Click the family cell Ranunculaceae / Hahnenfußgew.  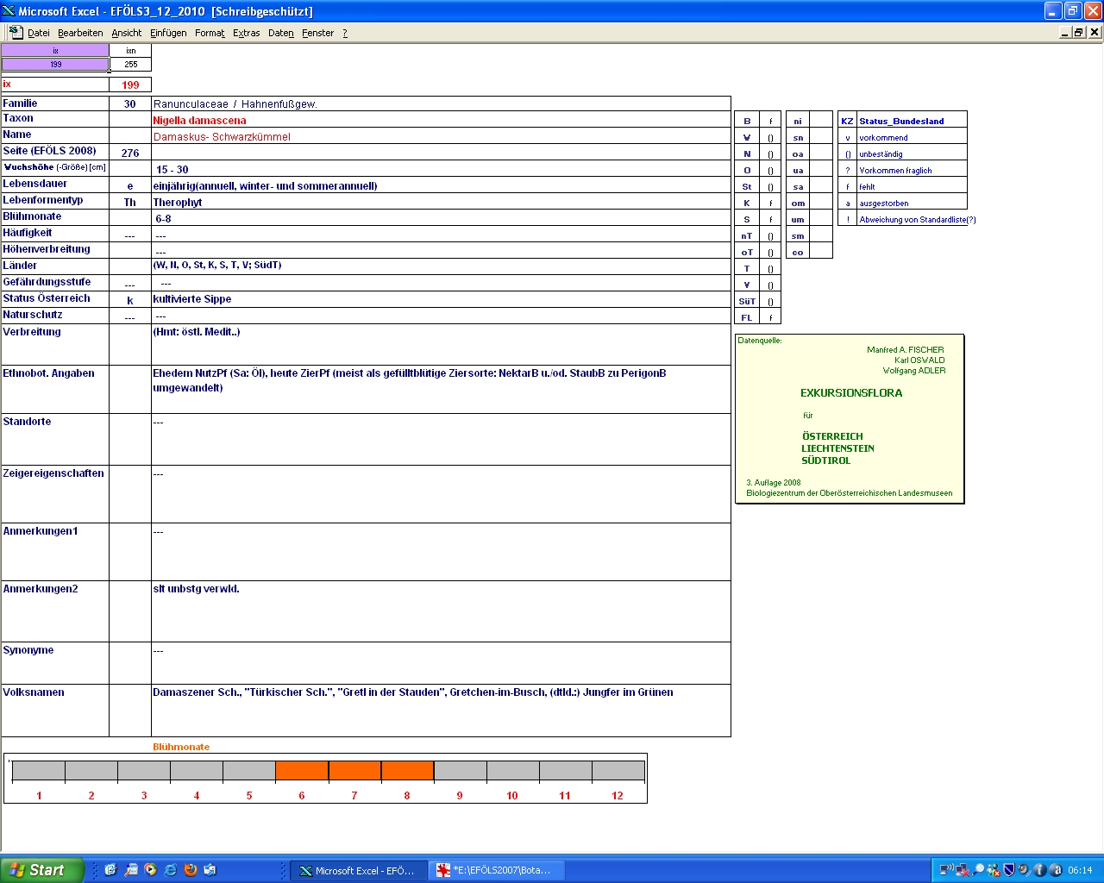click(441, 104)
